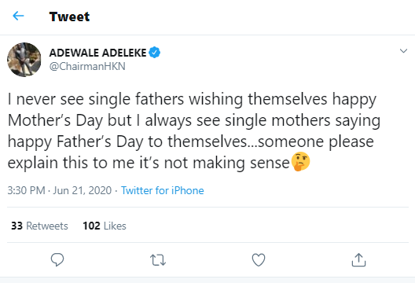Retweet using the arrows icon
415x283 pixels.
[158, 259]
